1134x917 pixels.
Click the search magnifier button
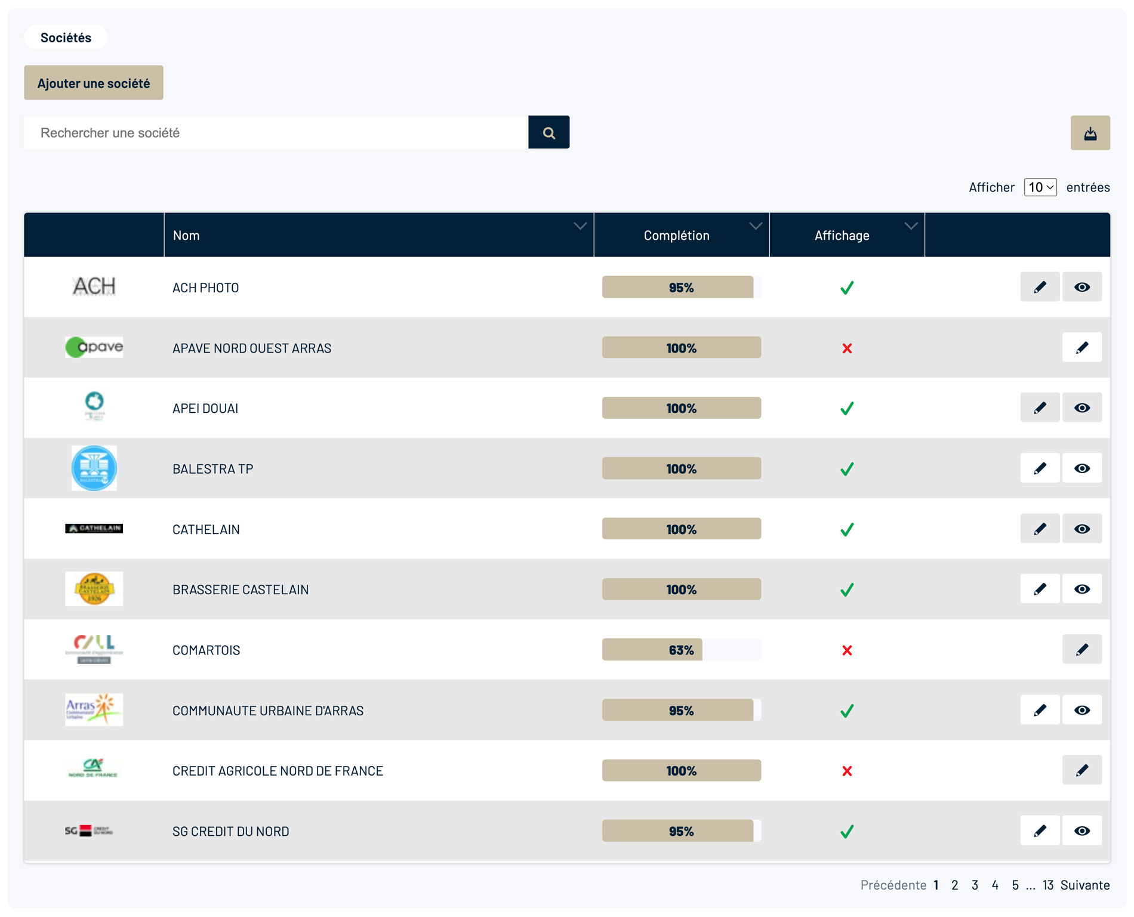548,132
